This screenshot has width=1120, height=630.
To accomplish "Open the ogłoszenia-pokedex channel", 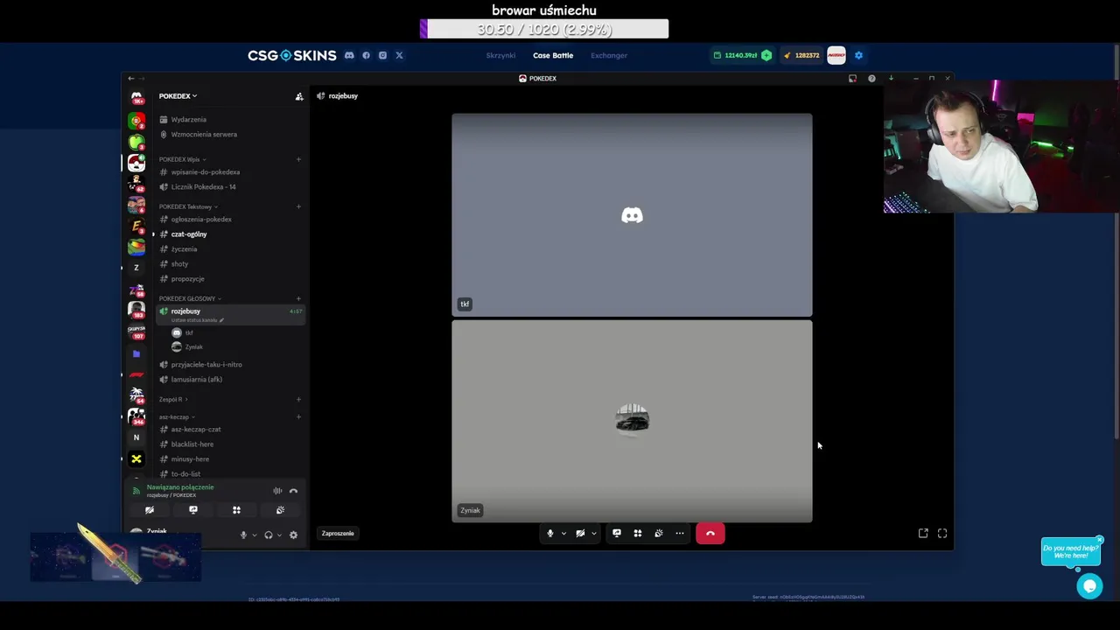I will [201, 219].
